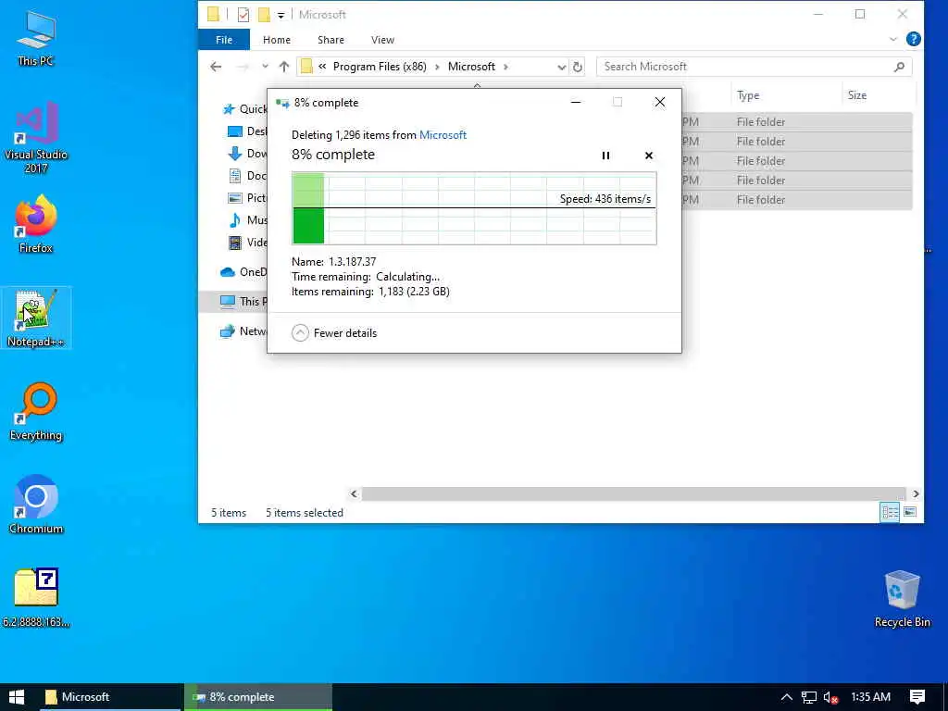Viewport: 948px width, 711px height.
Task: Go up one folder level arrow
Action: pyautogui.click(x=283, y=67)
